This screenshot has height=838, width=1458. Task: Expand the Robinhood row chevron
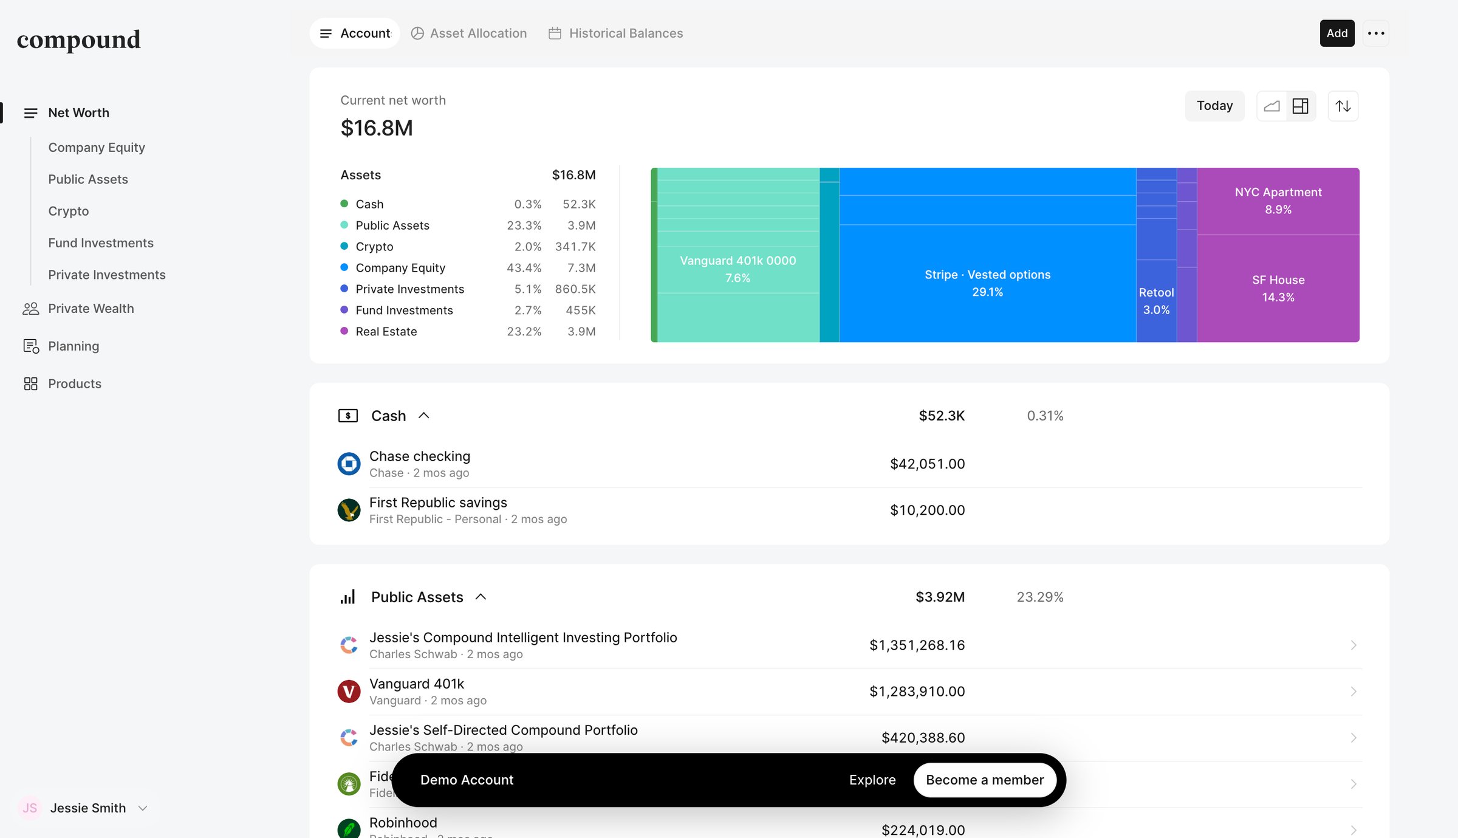coord(1354,830)
